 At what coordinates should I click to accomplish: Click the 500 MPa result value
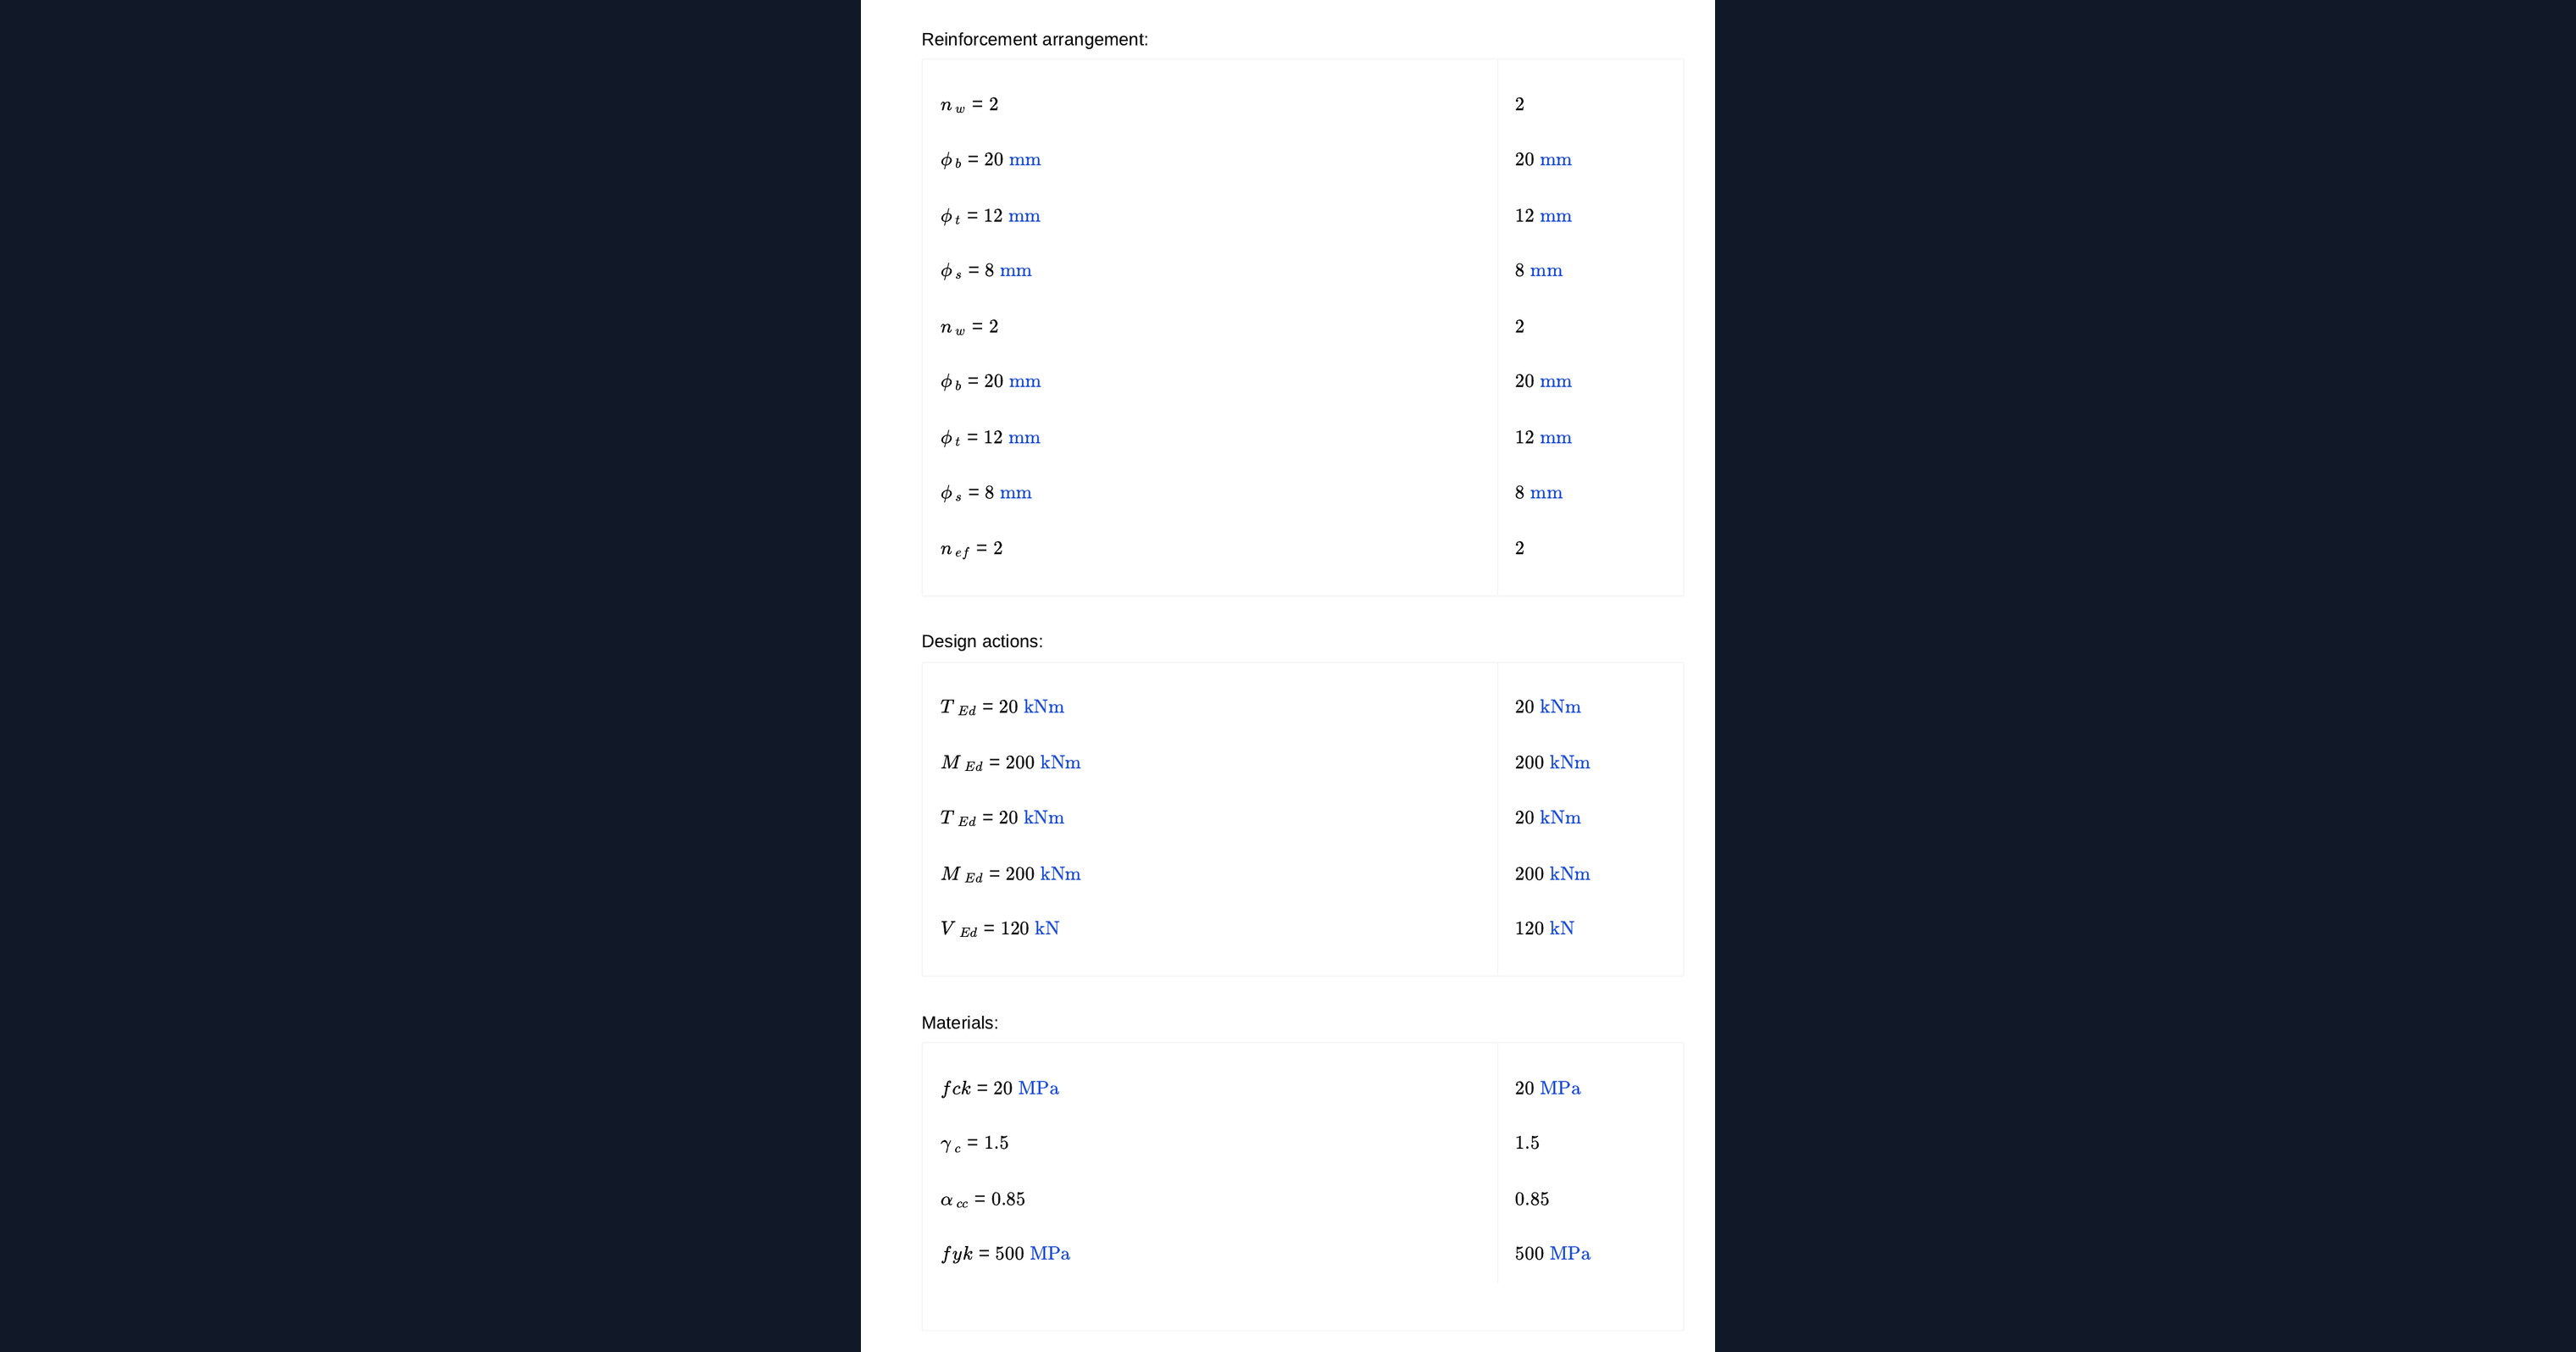[1552, 1254]
